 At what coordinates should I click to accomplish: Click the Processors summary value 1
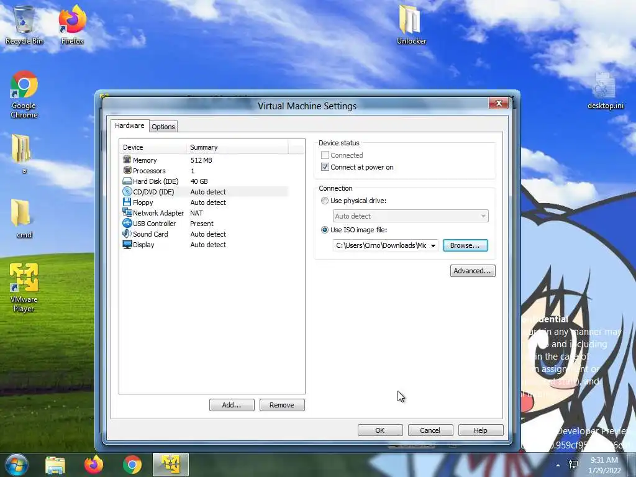click(193, 171)
